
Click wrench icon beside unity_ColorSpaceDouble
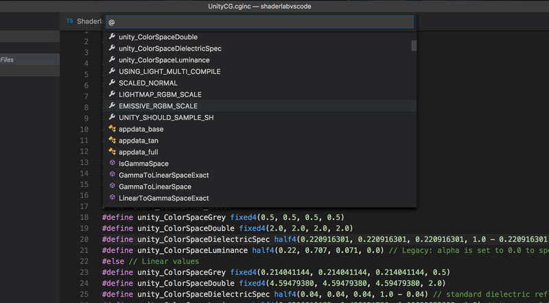[x=112, y=36]
